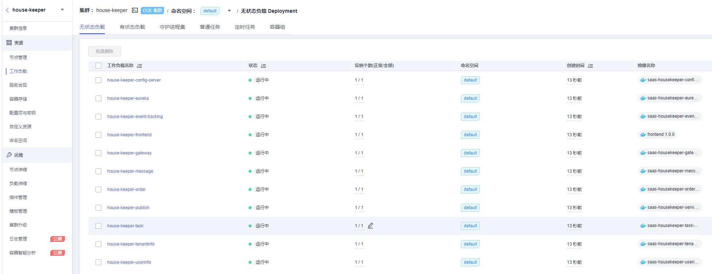Check house-keeper-frontend row checkbox
The image size is (712, 274).
coord(98,135)
